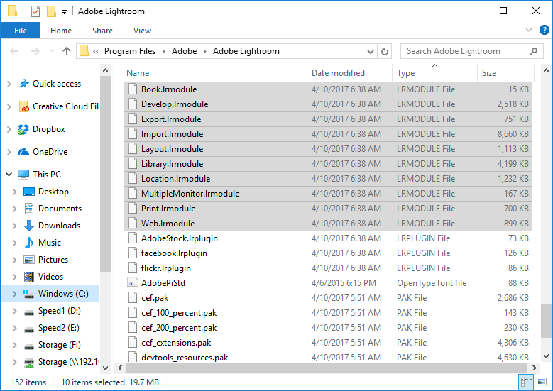
Task: Click the navigation pane scroll up arrow
Action: pos(106,70)
